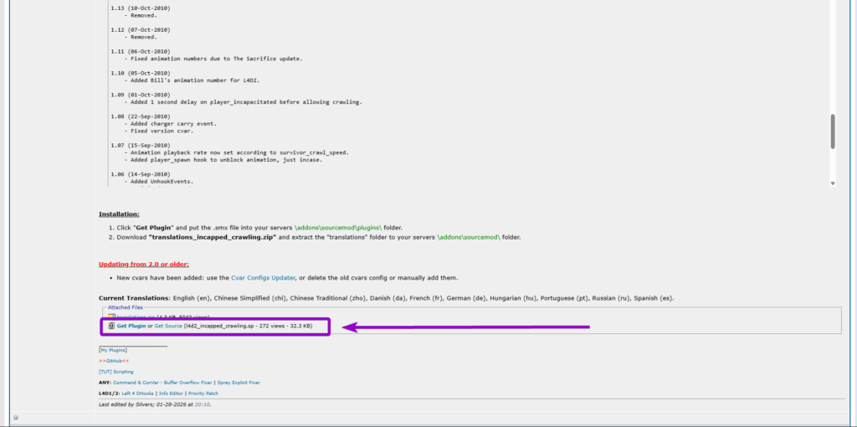Select the '1.08 (22-Sep-2010)' changelog heading

pos(141,116)
